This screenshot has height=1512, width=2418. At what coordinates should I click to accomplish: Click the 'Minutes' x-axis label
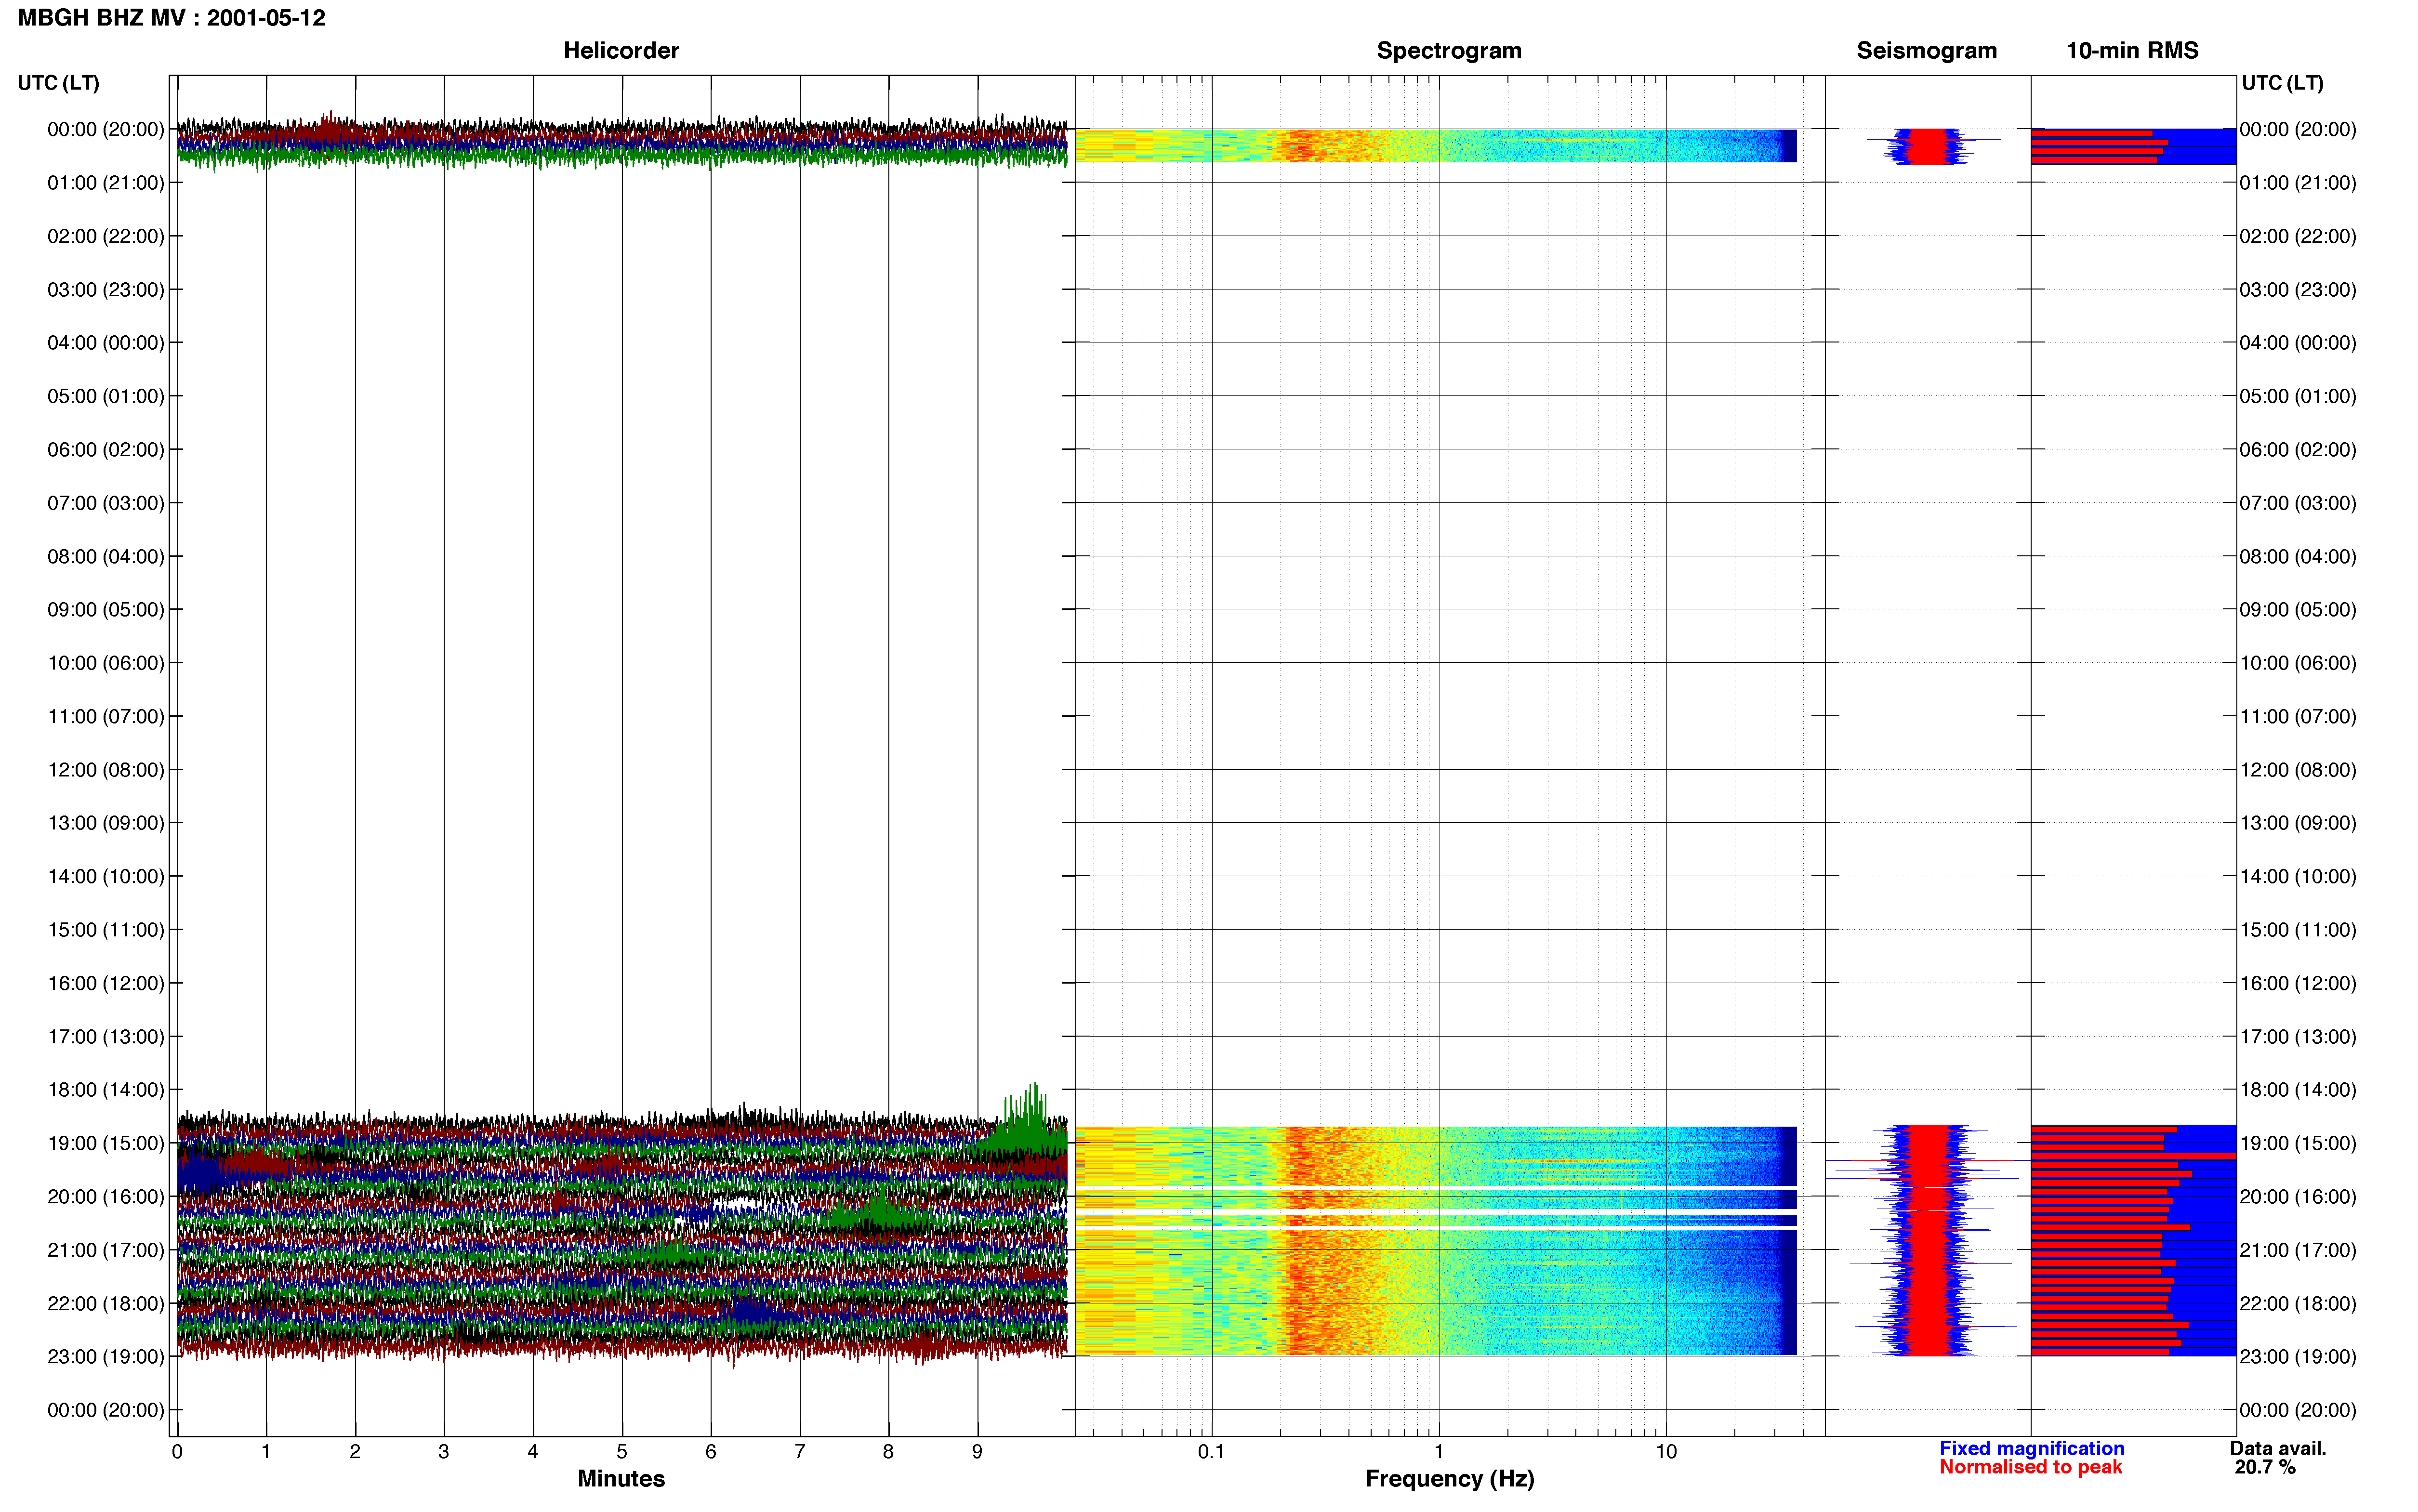pos(621,1478)
